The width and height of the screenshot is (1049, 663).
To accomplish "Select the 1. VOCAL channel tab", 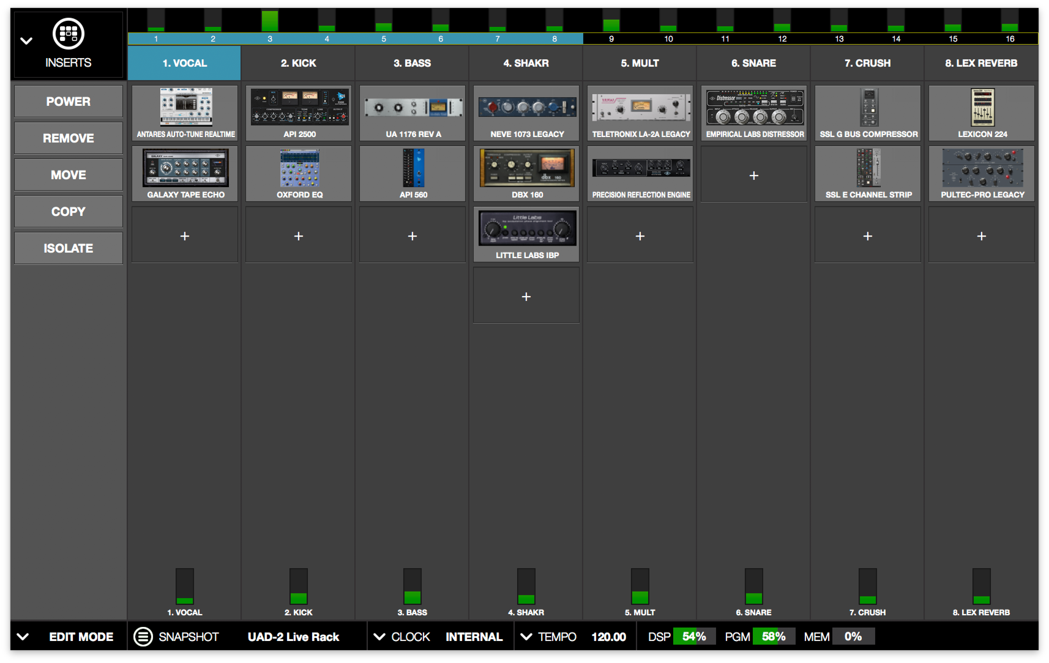I will [184, 63].
